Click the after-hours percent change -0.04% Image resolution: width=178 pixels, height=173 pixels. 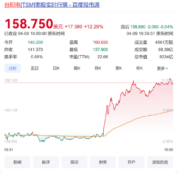point(166,27)
